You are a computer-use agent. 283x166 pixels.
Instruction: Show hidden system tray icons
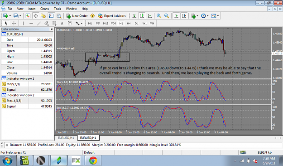[235, 161]
